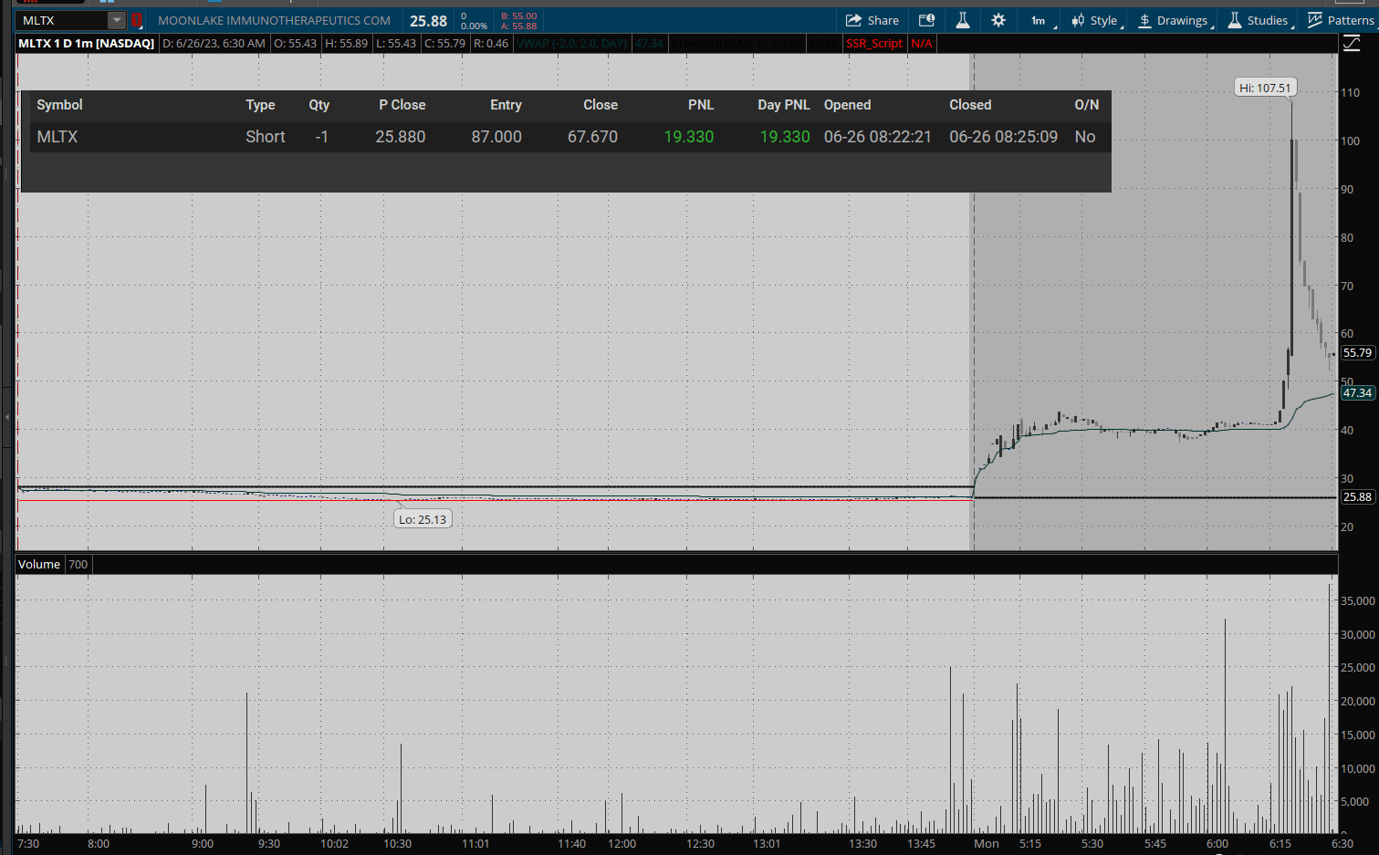Click the 55.79 last price axis label

point(1357,353)
